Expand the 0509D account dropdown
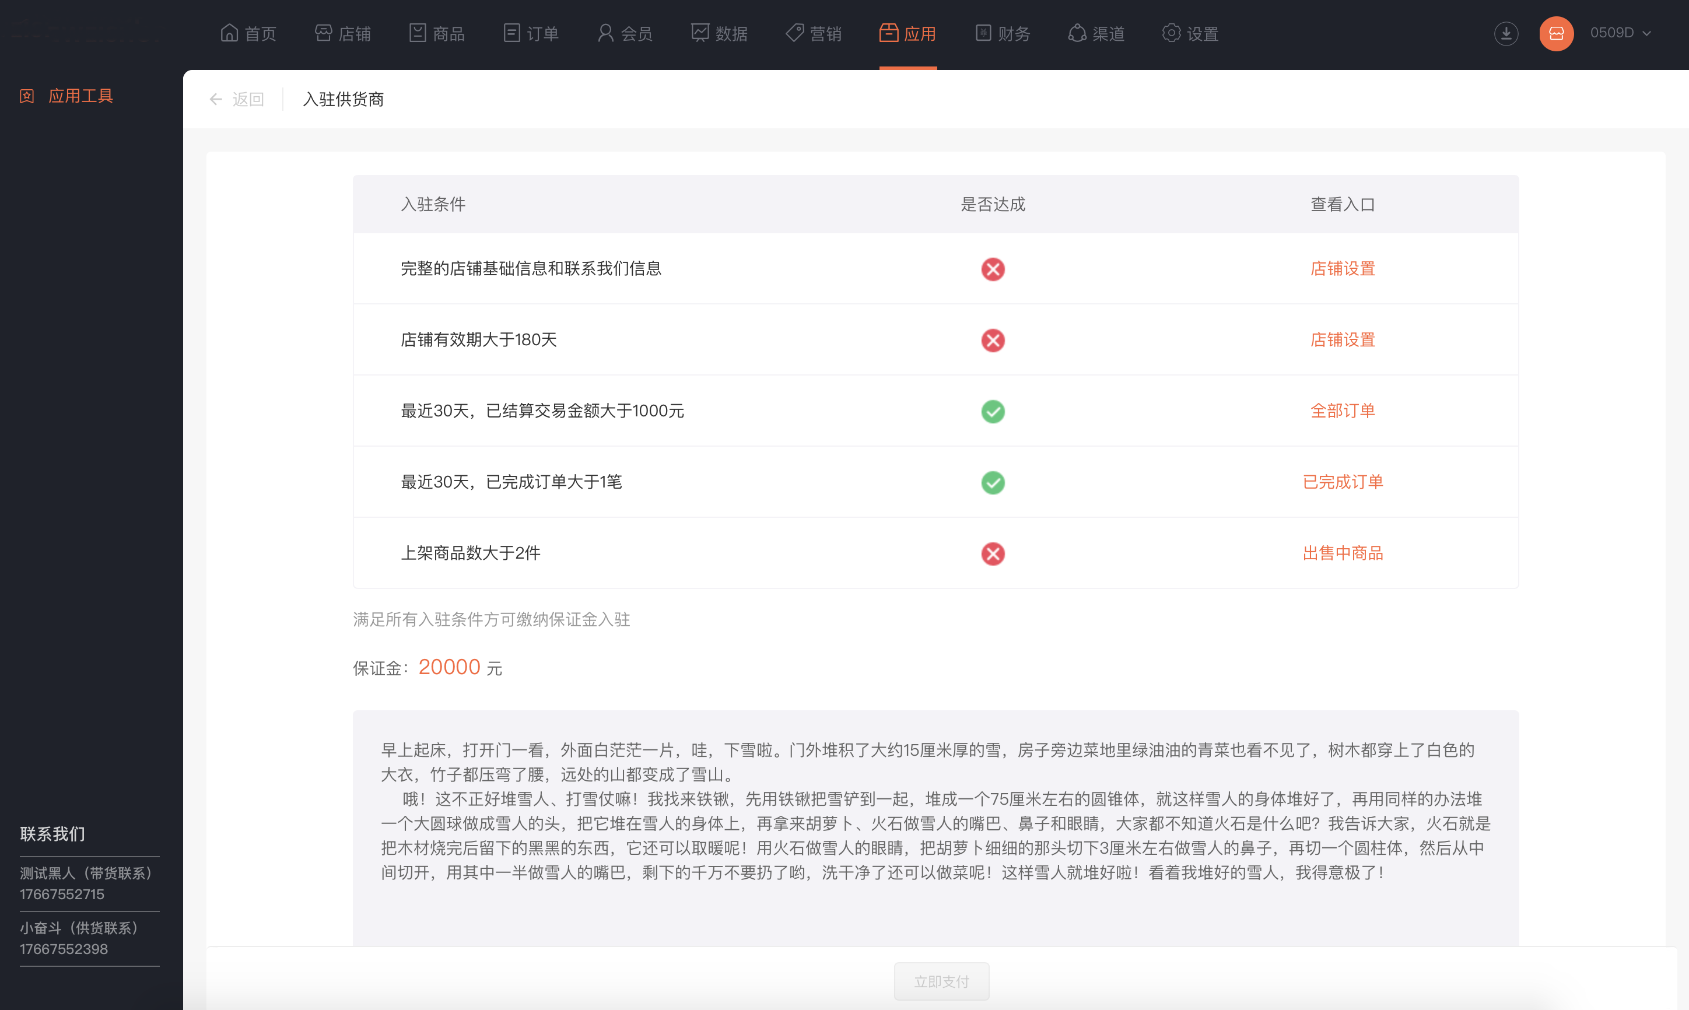 (1620, 33)
